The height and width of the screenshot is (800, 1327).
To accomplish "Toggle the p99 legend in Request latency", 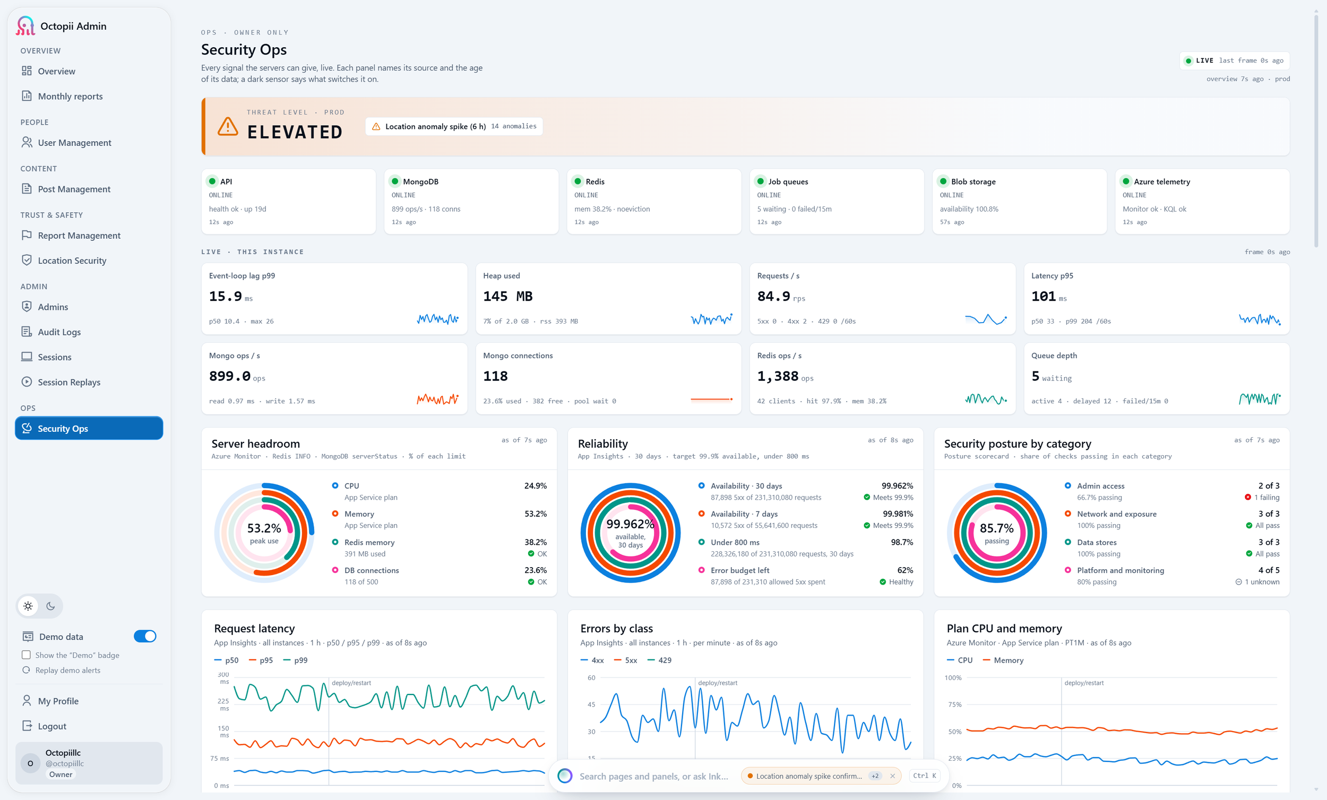I will 295,660.
